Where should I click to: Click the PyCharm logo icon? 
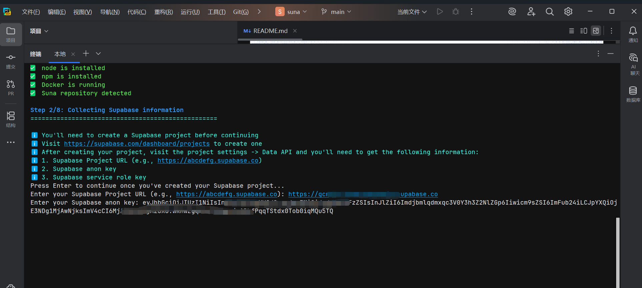click(7, 12)
